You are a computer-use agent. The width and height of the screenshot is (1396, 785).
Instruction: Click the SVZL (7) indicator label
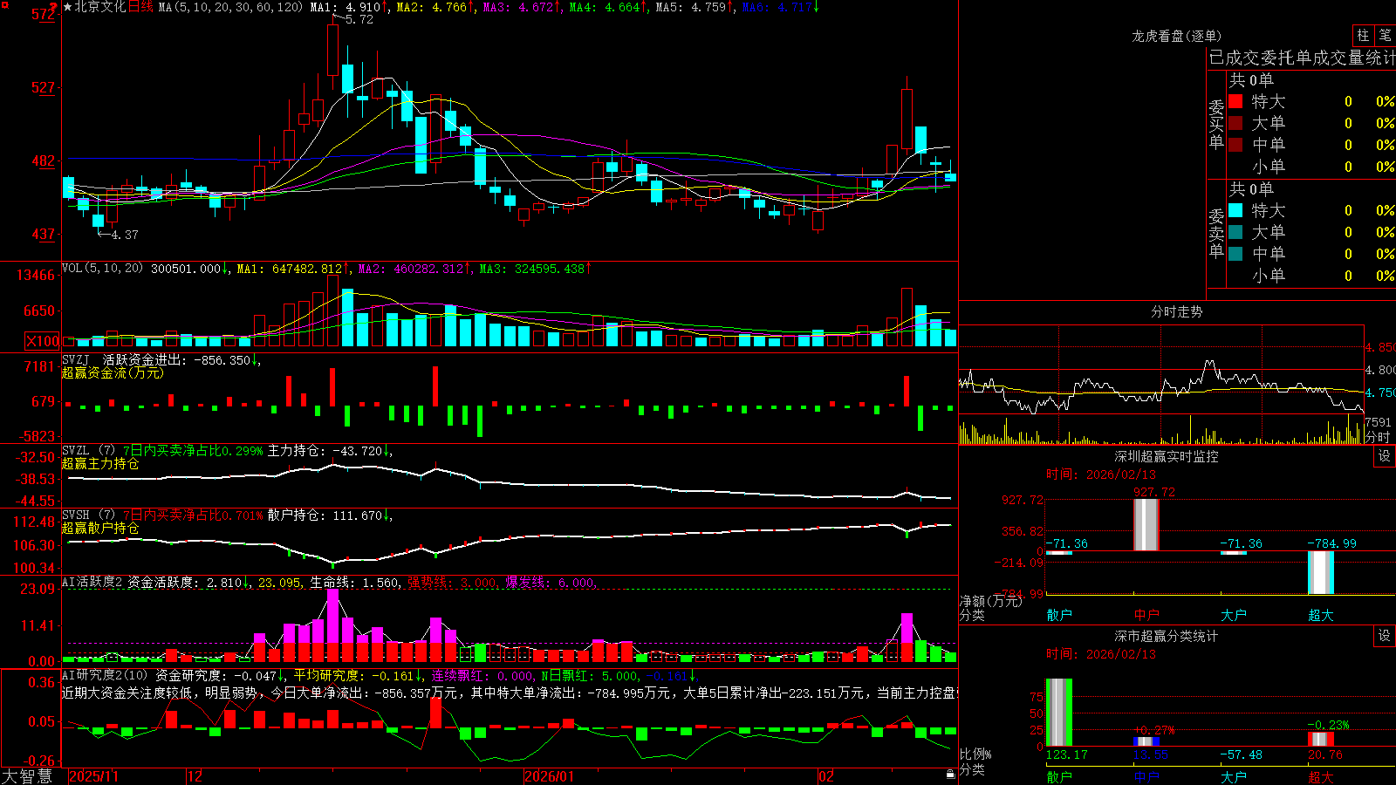pyautogui.click(x=88, y=451)
